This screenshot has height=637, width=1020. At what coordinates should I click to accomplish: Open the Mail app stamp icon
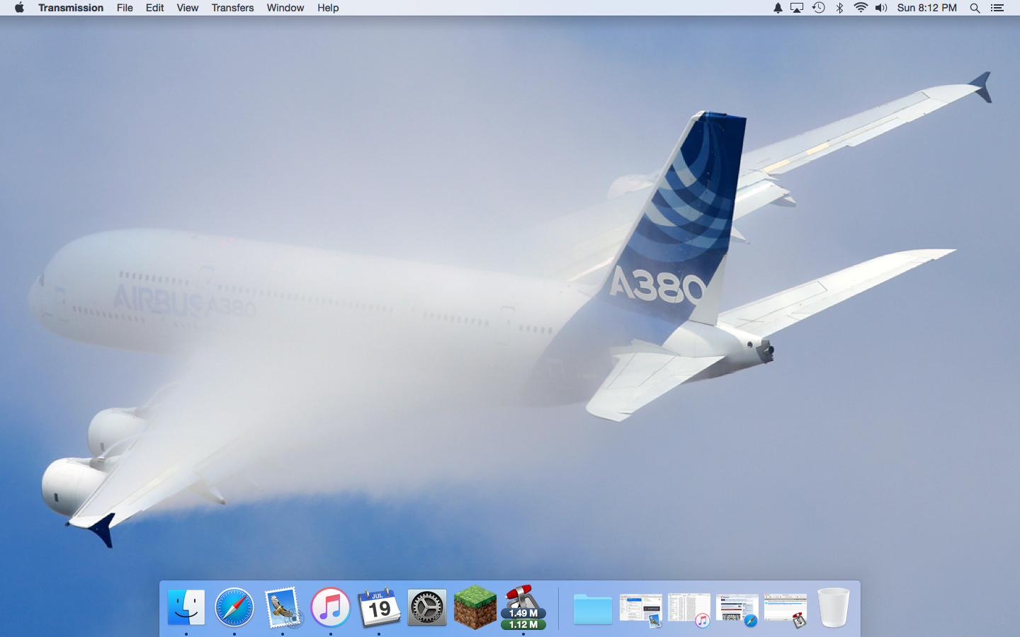click(x=283, y=607)
